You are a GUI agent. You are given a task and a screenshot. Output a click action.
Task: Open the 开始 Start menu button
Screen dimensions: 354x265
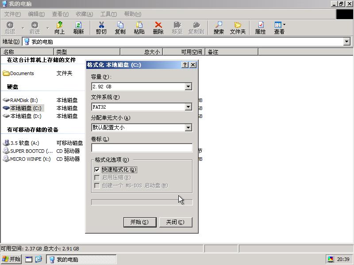pyautogui.click(x=12, y=259)
